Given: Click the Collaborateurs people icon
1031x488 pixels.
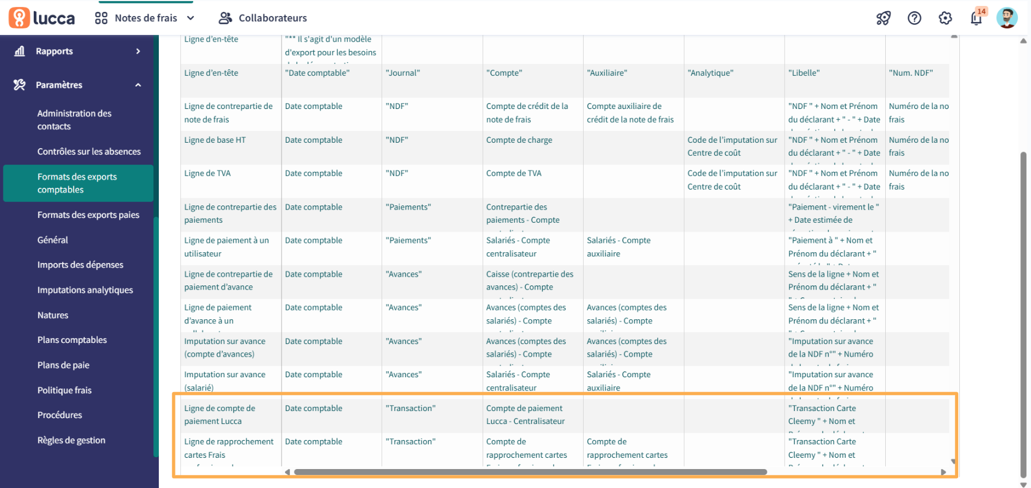Looking at the screenshot, I should [225, 18].
